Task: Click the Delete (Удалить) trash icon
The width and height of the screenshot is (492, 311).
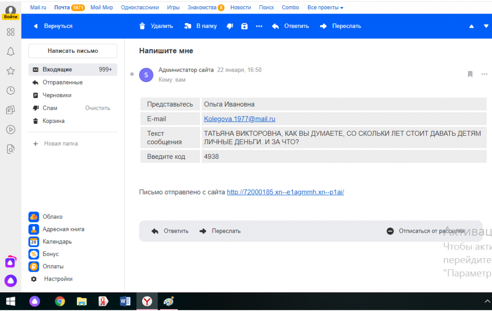Action: (x=142, y=26)
